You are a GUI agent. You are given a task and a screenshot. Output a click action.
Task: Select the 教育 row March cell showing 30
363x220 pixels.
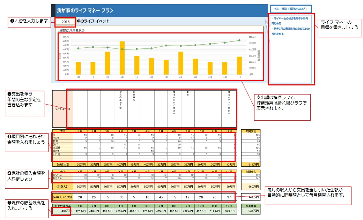point(107,141)
